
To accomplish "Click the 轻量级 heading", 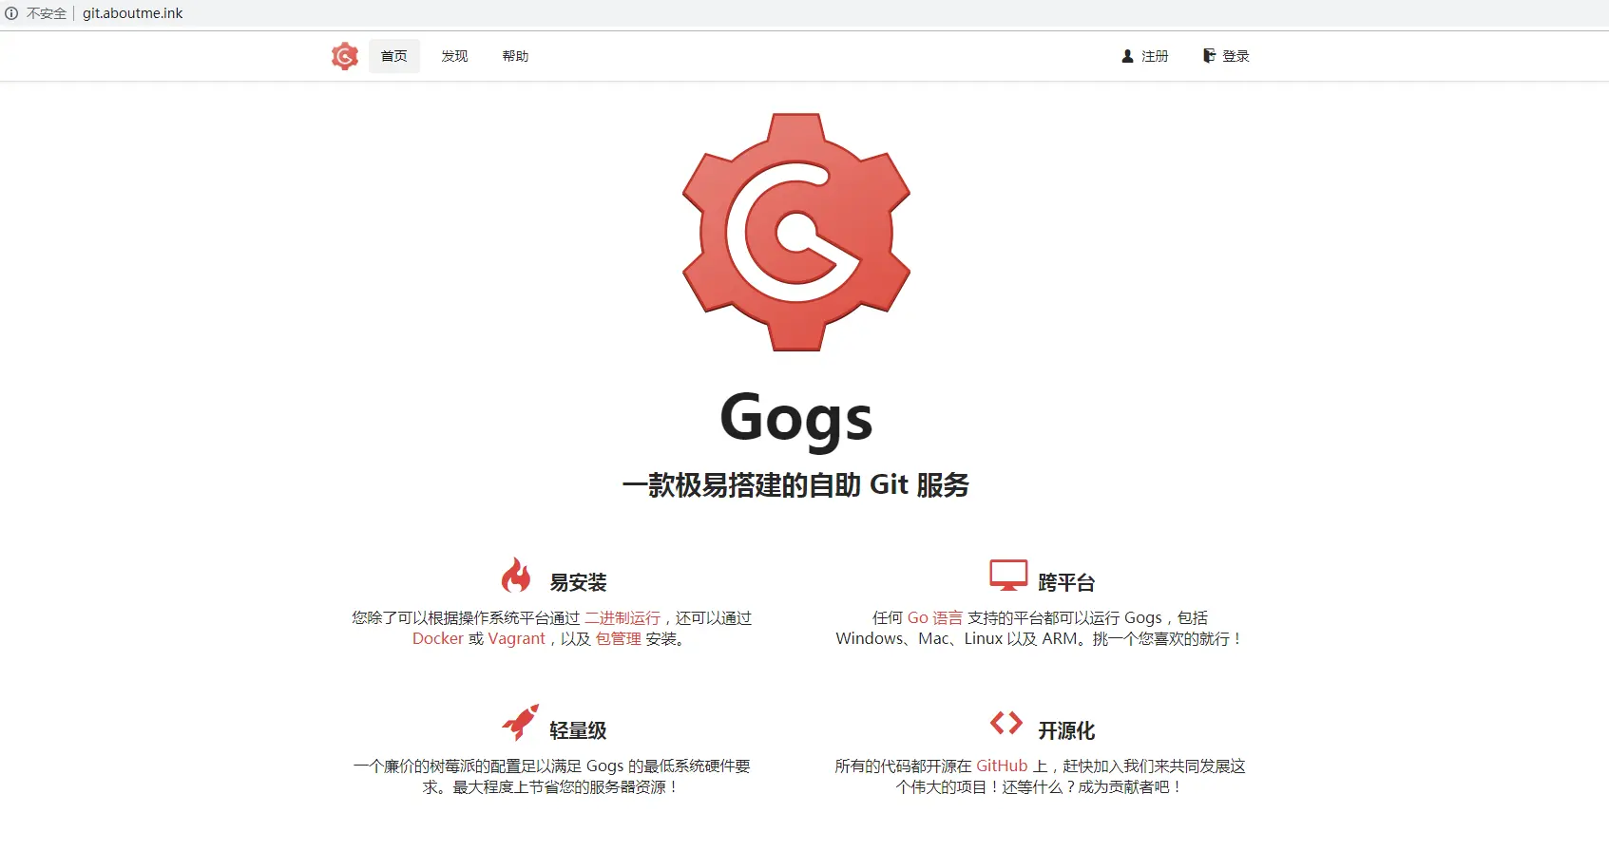I will (578, 731).
